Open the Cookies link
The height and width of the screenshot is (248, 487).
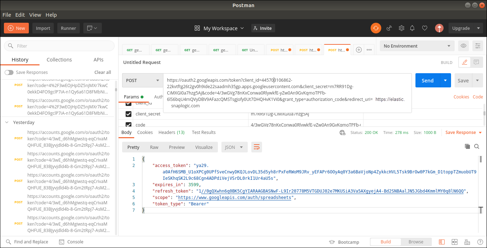(x=461, y=97)
